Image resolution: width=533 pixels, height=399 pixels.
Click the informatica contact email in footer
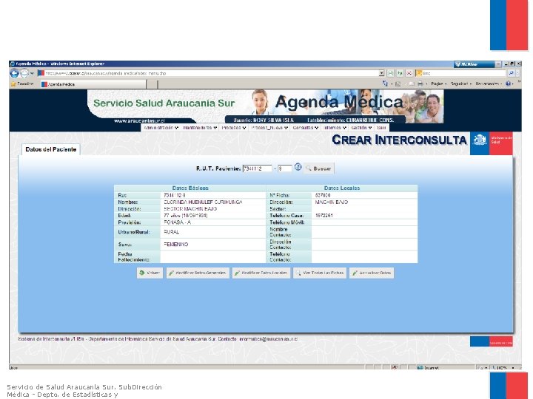(268, 339)
